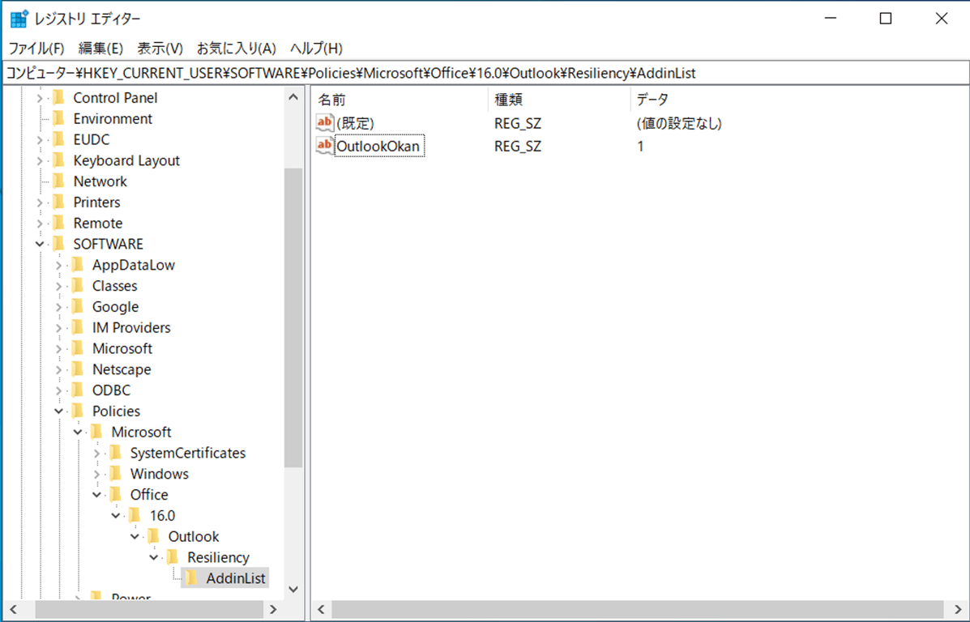Click the values pane scroll-right arrow
The image size is (970, 622).
tap(958, 610)
